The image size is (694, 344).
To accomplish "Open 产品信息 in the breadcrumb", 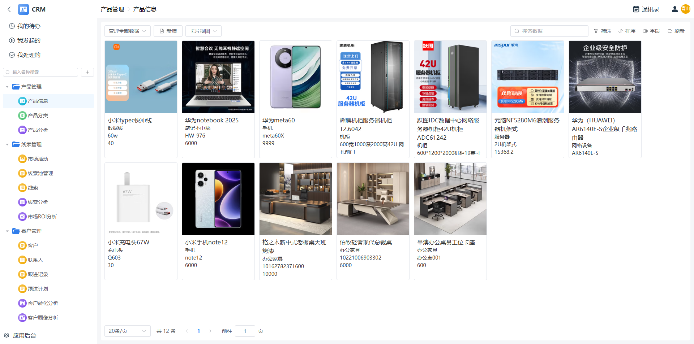I will pyautogui.click(x=145, y=9).
